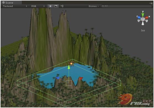Open the Scene panel options menu

pos(152,3)
